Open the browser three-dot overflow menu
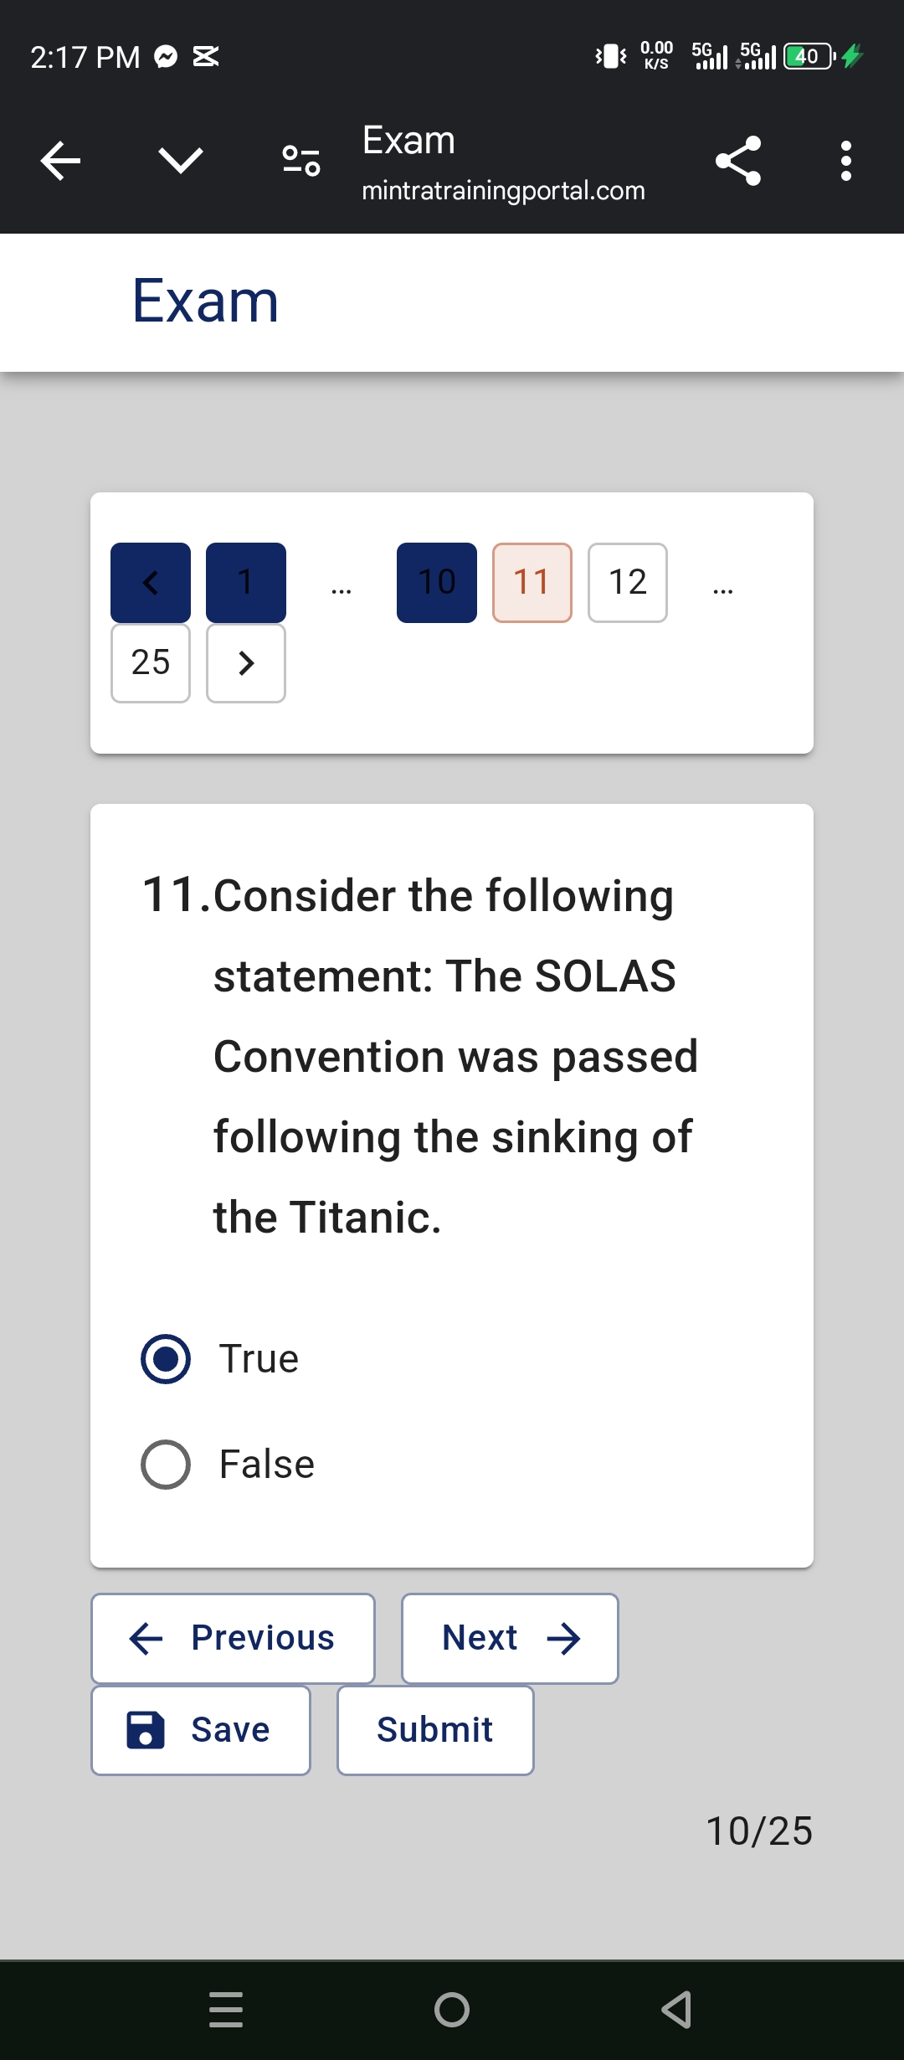 (845, 161)
